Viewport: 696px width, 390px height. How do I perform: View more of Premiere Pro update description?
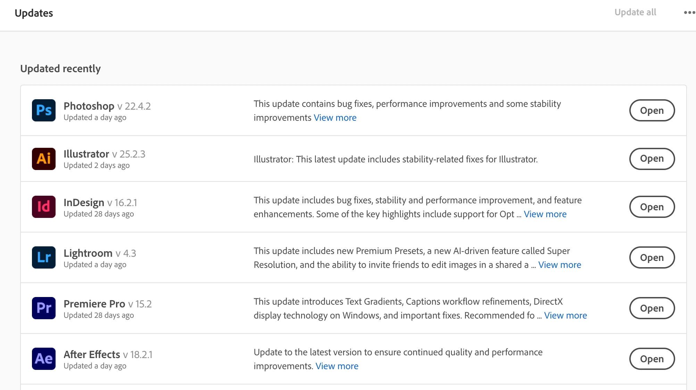(x=565, y=316)
